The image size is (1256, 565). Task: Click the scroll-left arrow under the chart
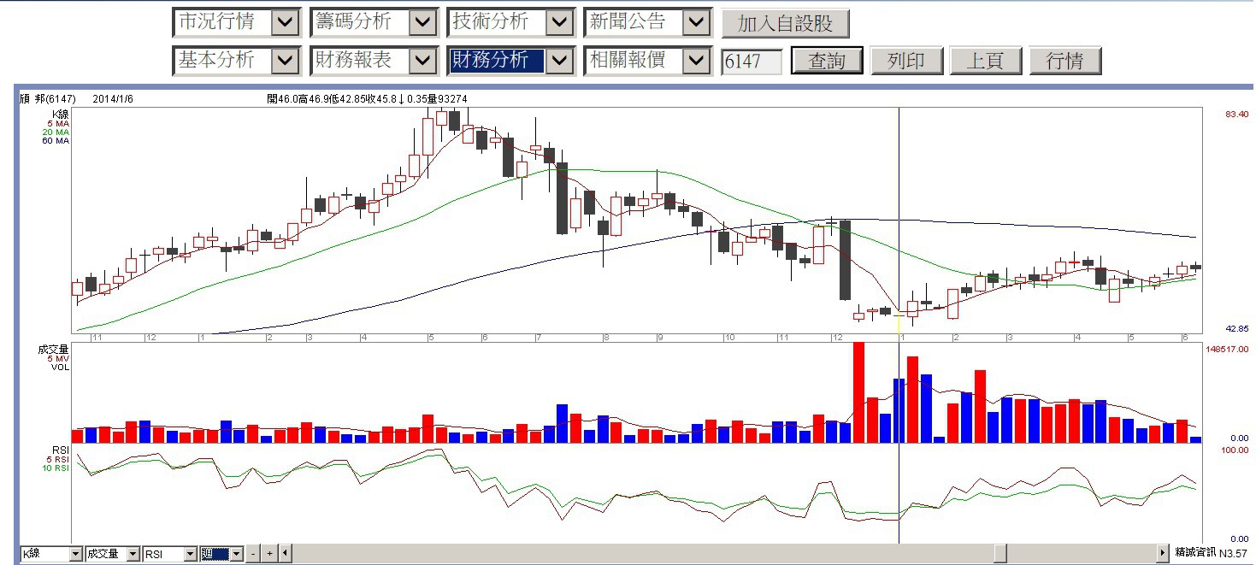285,554
